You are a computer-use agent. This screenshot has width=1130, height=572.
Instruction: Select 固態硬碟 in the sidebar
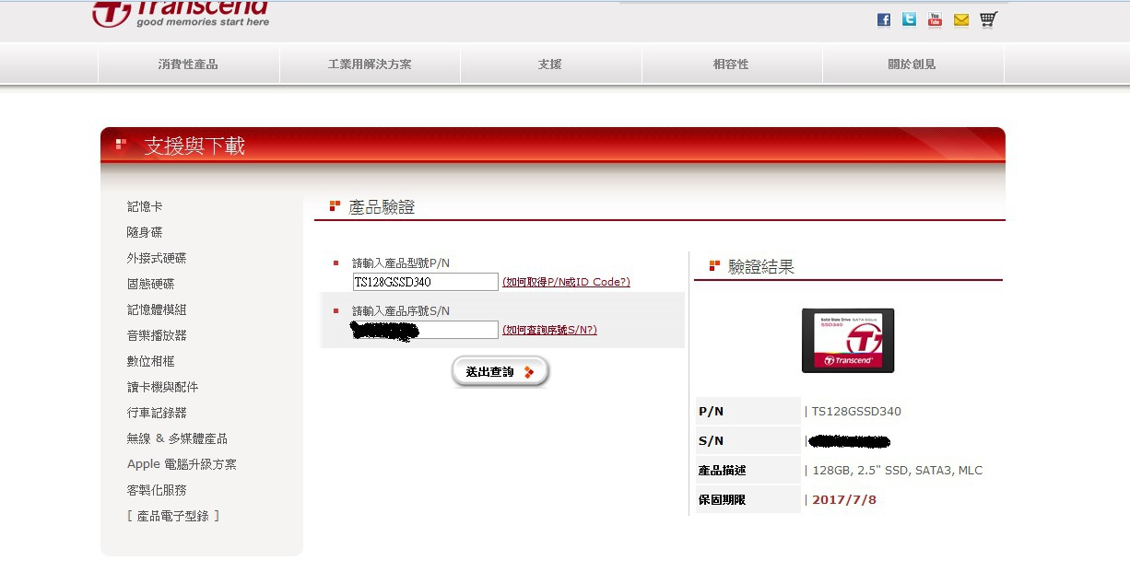(151, 284)
